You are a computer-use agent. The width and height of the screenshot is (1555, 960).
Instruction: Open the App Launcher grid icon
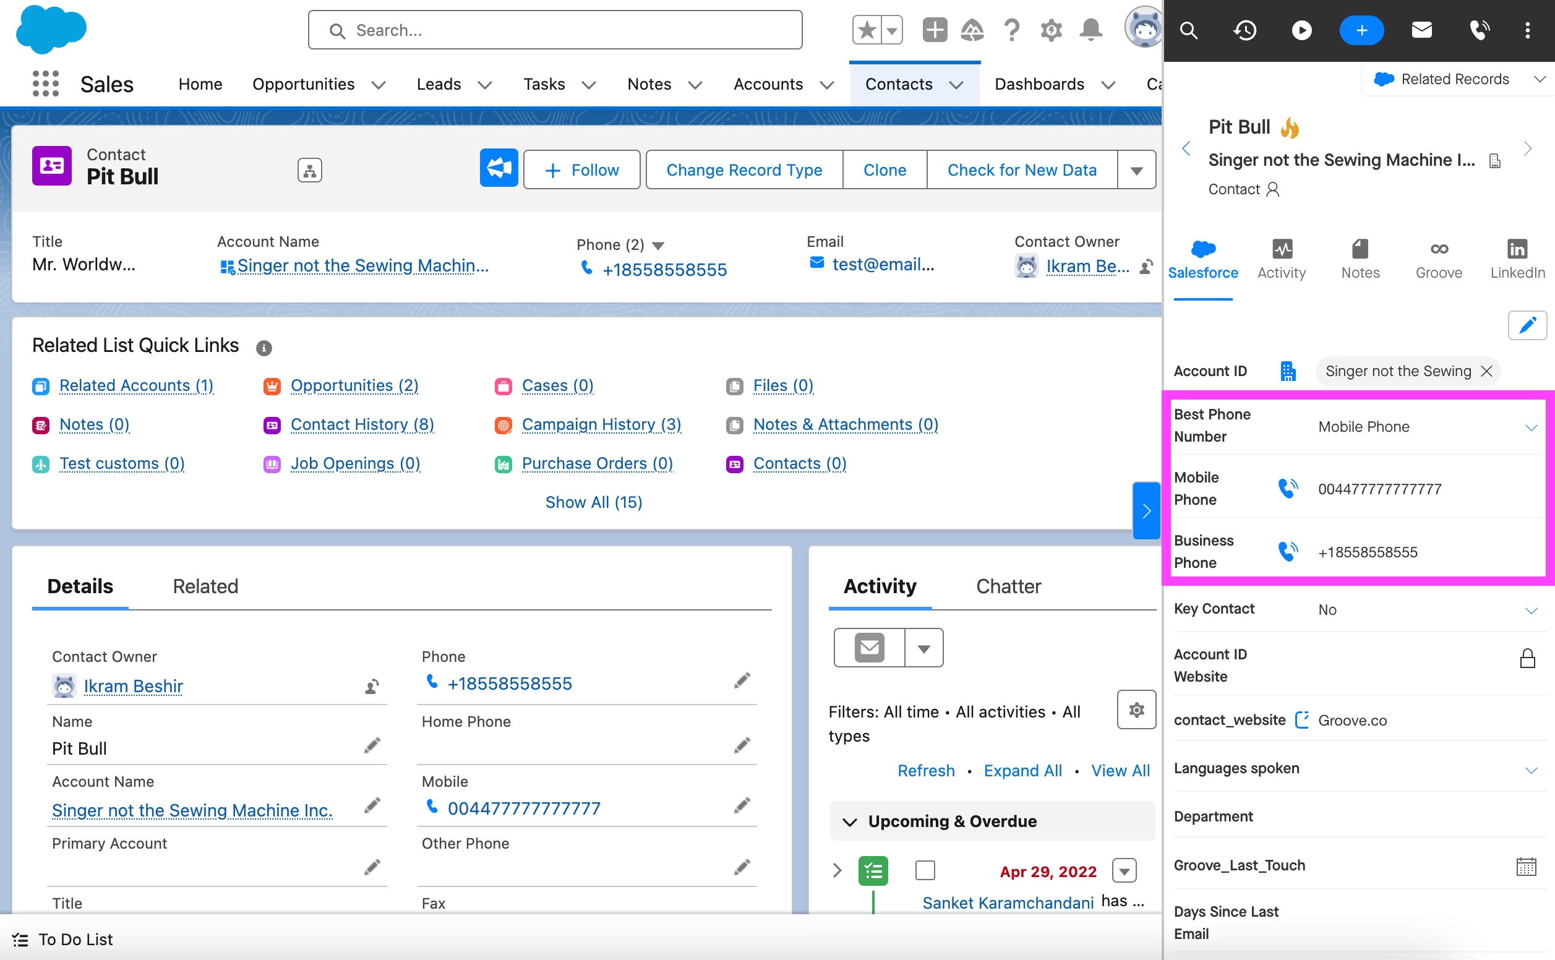pos(45,84)
